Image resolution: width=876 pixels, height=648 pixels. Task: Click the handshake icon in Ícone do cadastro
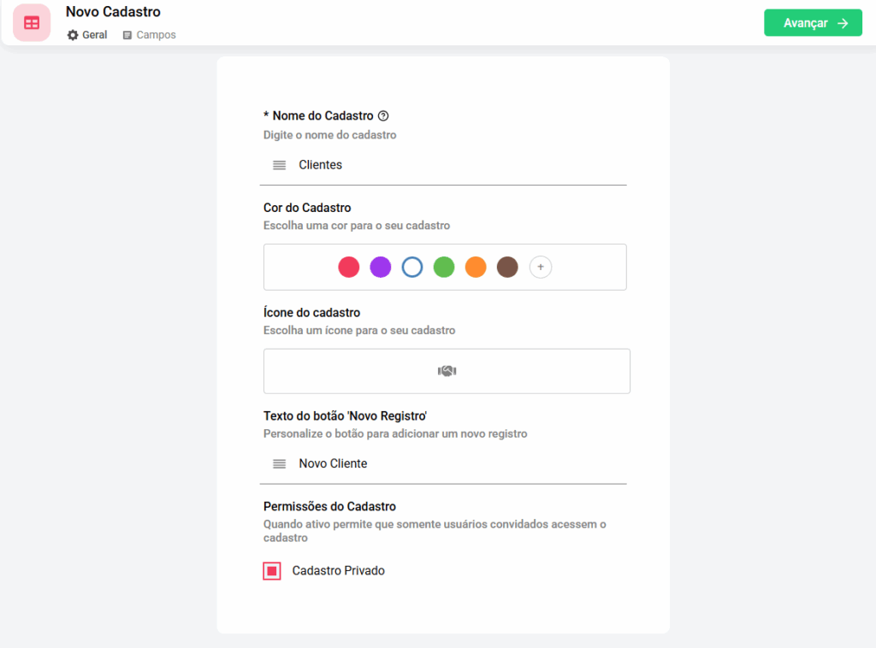tap(447, 371)
